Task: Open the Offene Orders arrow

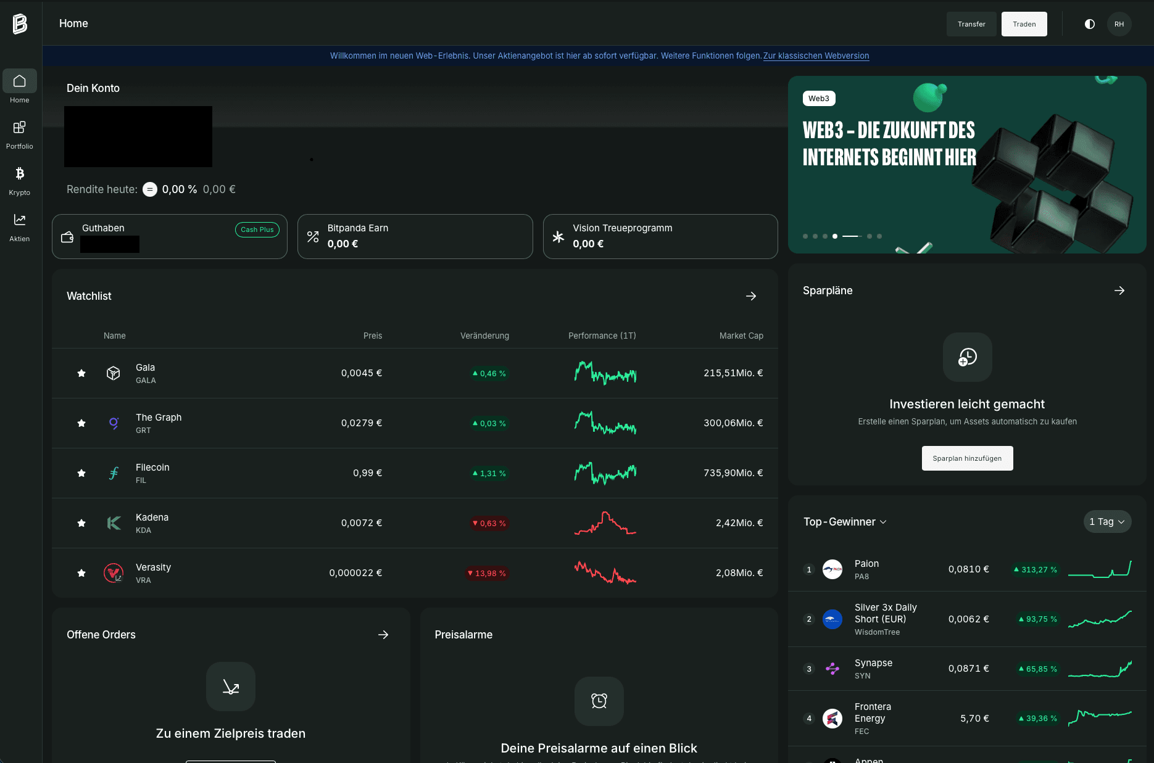Action: pyautogui.click(x=383, y=635)
